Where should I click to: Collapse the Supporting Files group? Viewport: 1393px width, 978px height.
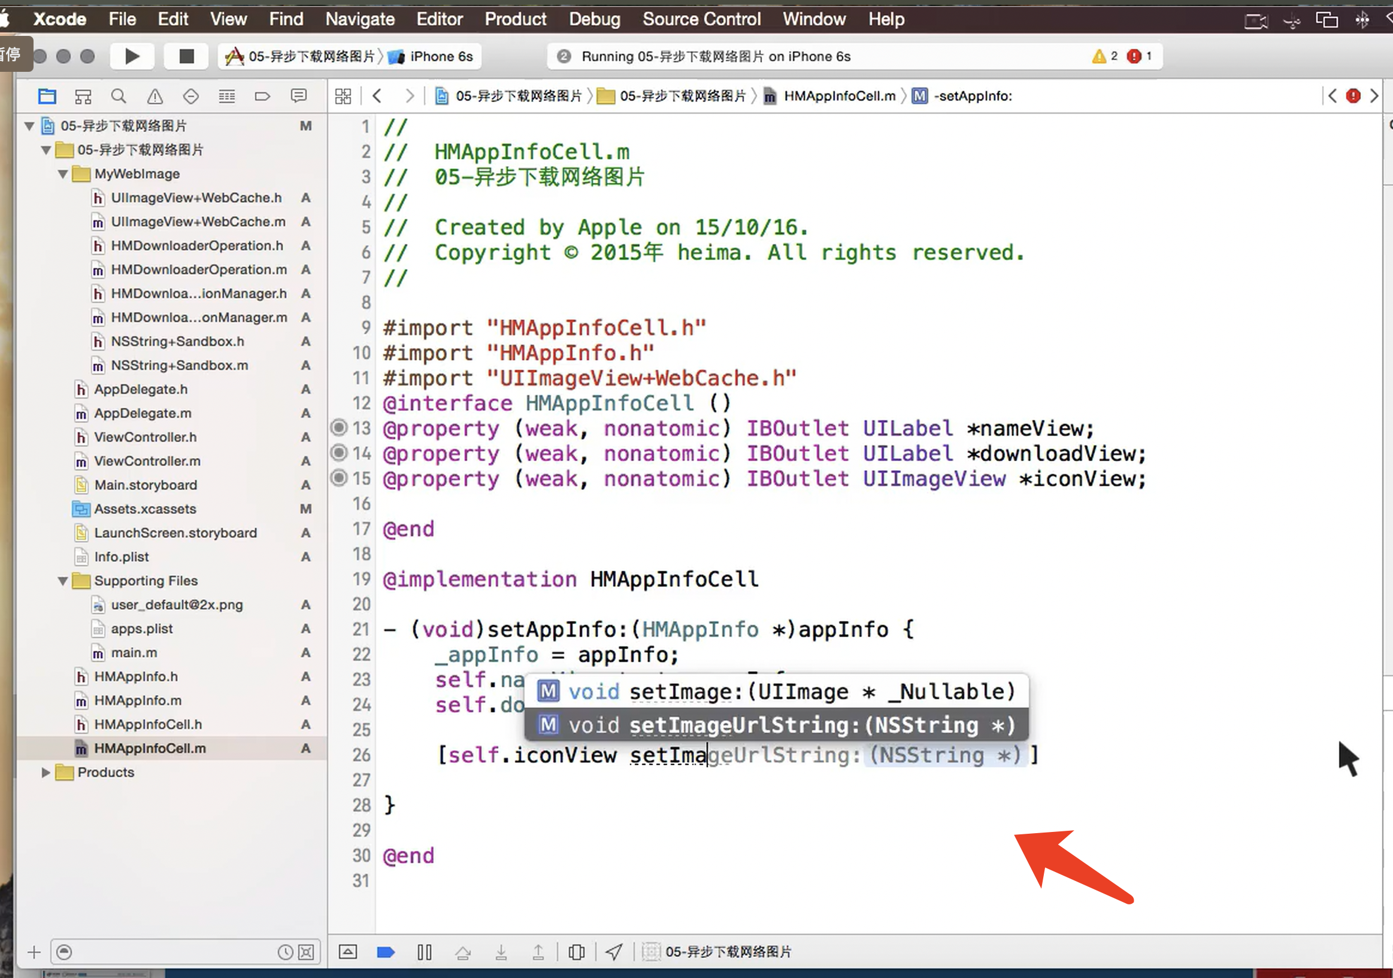(x=62, y=581)
